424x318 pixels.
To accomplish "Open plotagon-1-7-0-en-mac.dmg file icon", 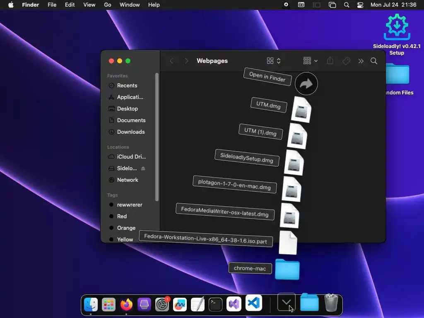I will tap(291, 189).
